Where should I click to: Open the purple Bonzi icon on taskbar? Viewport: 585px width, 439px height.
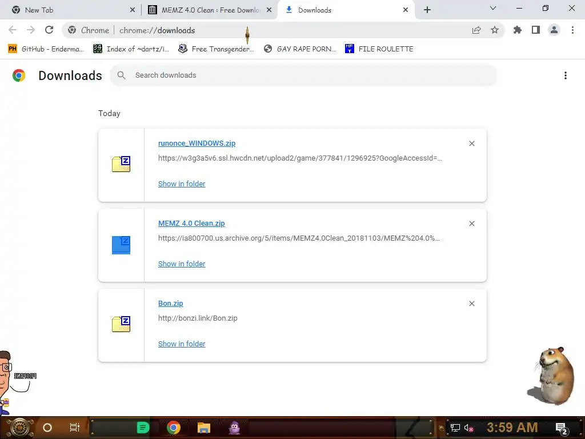(234, 428)
